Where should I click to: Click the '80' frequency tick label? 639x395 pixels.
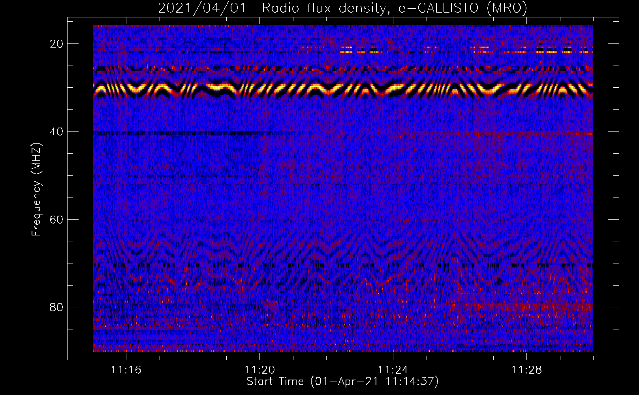tap(56, 307)
